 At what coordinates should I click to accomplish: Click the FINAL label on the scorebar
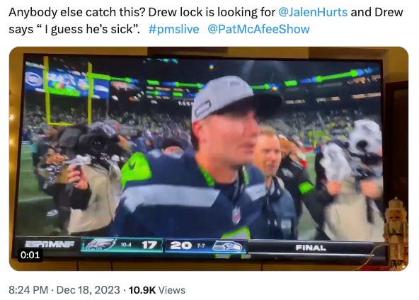(311, 248)
